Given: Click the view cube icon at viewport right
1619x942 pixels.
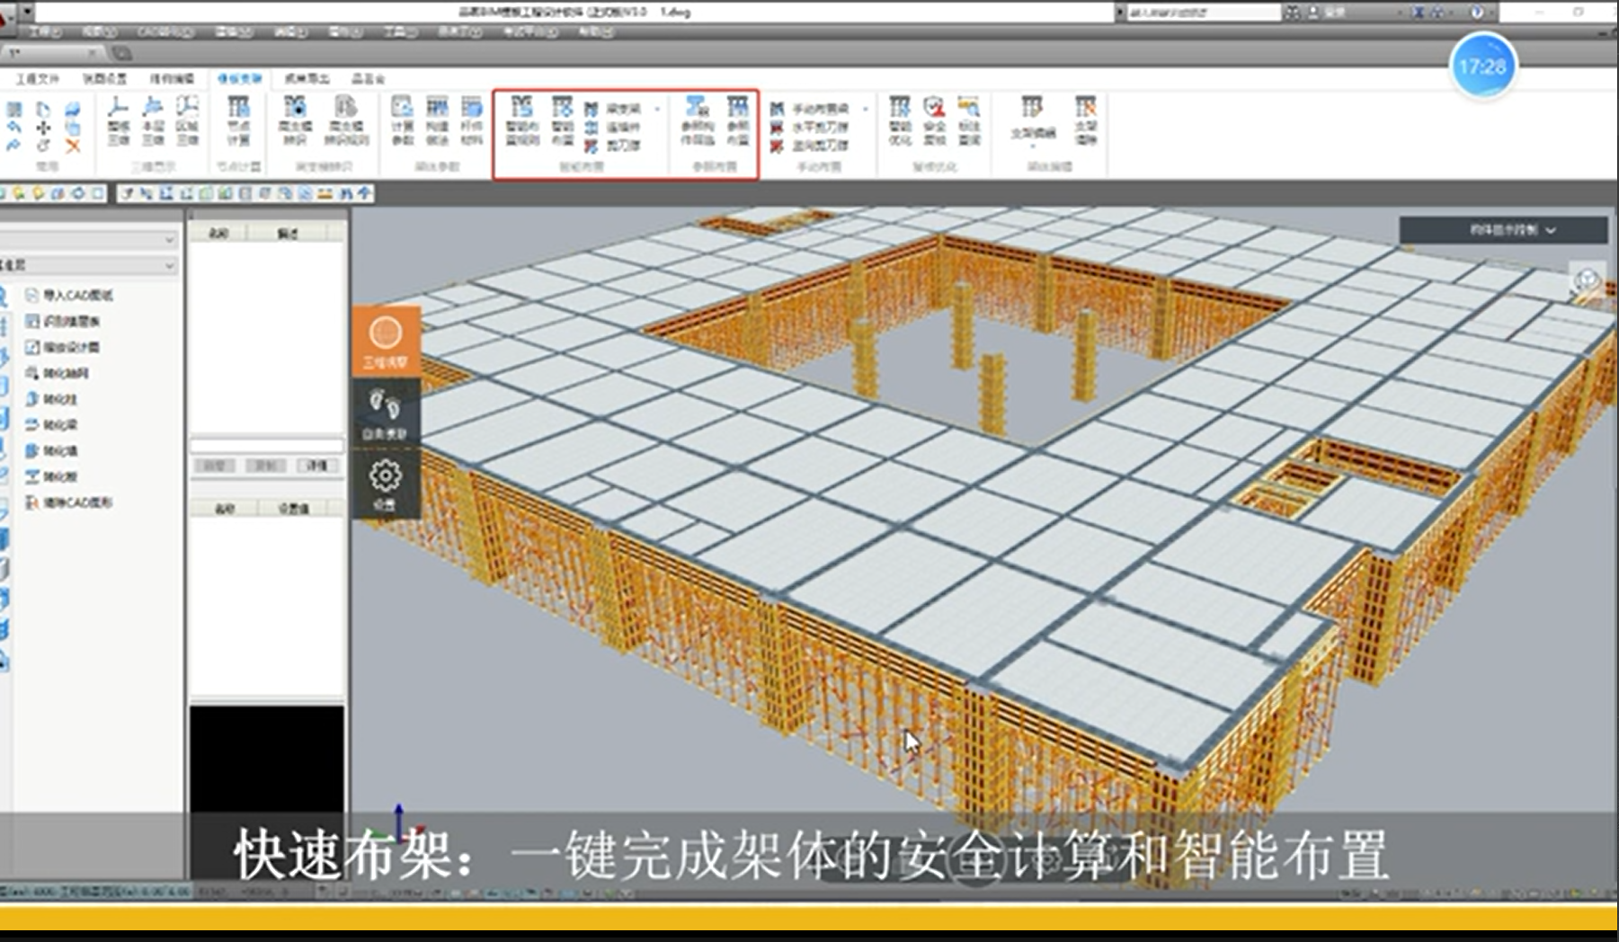Looking at the screenshot, I should pyautogui.click(x=1587, y=280).
